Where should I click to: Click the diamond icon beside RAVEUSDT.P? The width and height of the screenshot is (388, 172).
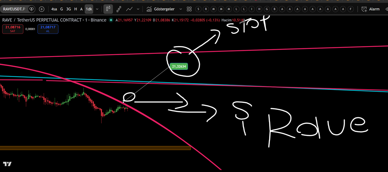(x=31, y=9)
